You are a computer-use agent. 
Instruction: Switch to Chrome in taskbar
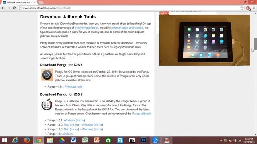[x=39, y=140]
